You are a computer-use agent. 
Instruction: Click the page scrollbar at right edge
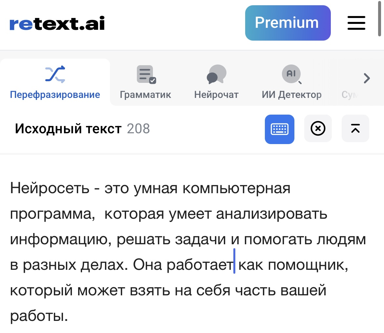coord(379,20)
